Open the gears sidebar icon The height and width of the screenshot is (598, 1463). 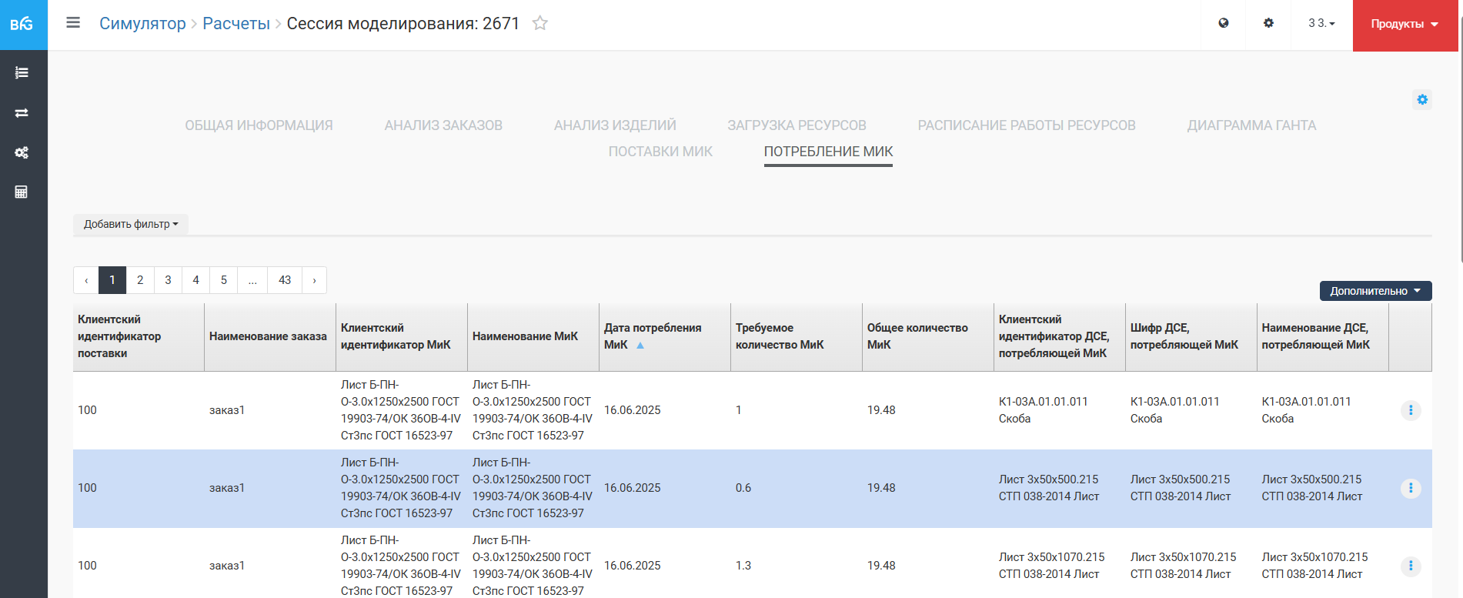coord(22,152)
